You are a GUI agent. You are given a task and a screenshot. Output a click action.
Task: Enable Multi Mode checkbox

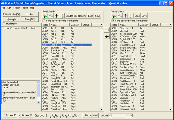[4, 24]
